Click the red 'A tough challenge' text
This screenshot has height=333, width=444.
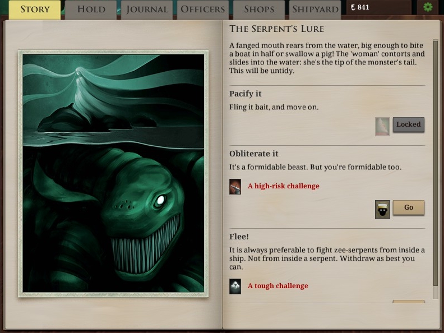[278, 286]
